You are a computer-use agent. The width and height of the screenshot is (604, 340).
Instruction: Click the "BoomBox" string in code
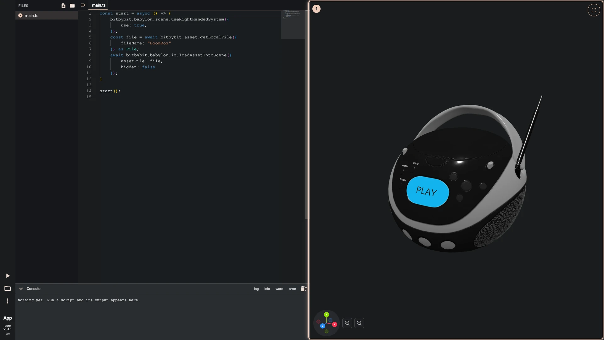click(159, 43)
